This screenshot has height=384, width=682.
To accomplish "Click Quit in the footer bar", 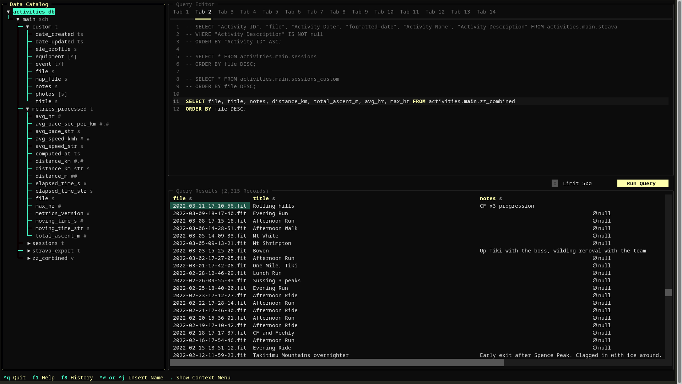I will coord(15,378).
